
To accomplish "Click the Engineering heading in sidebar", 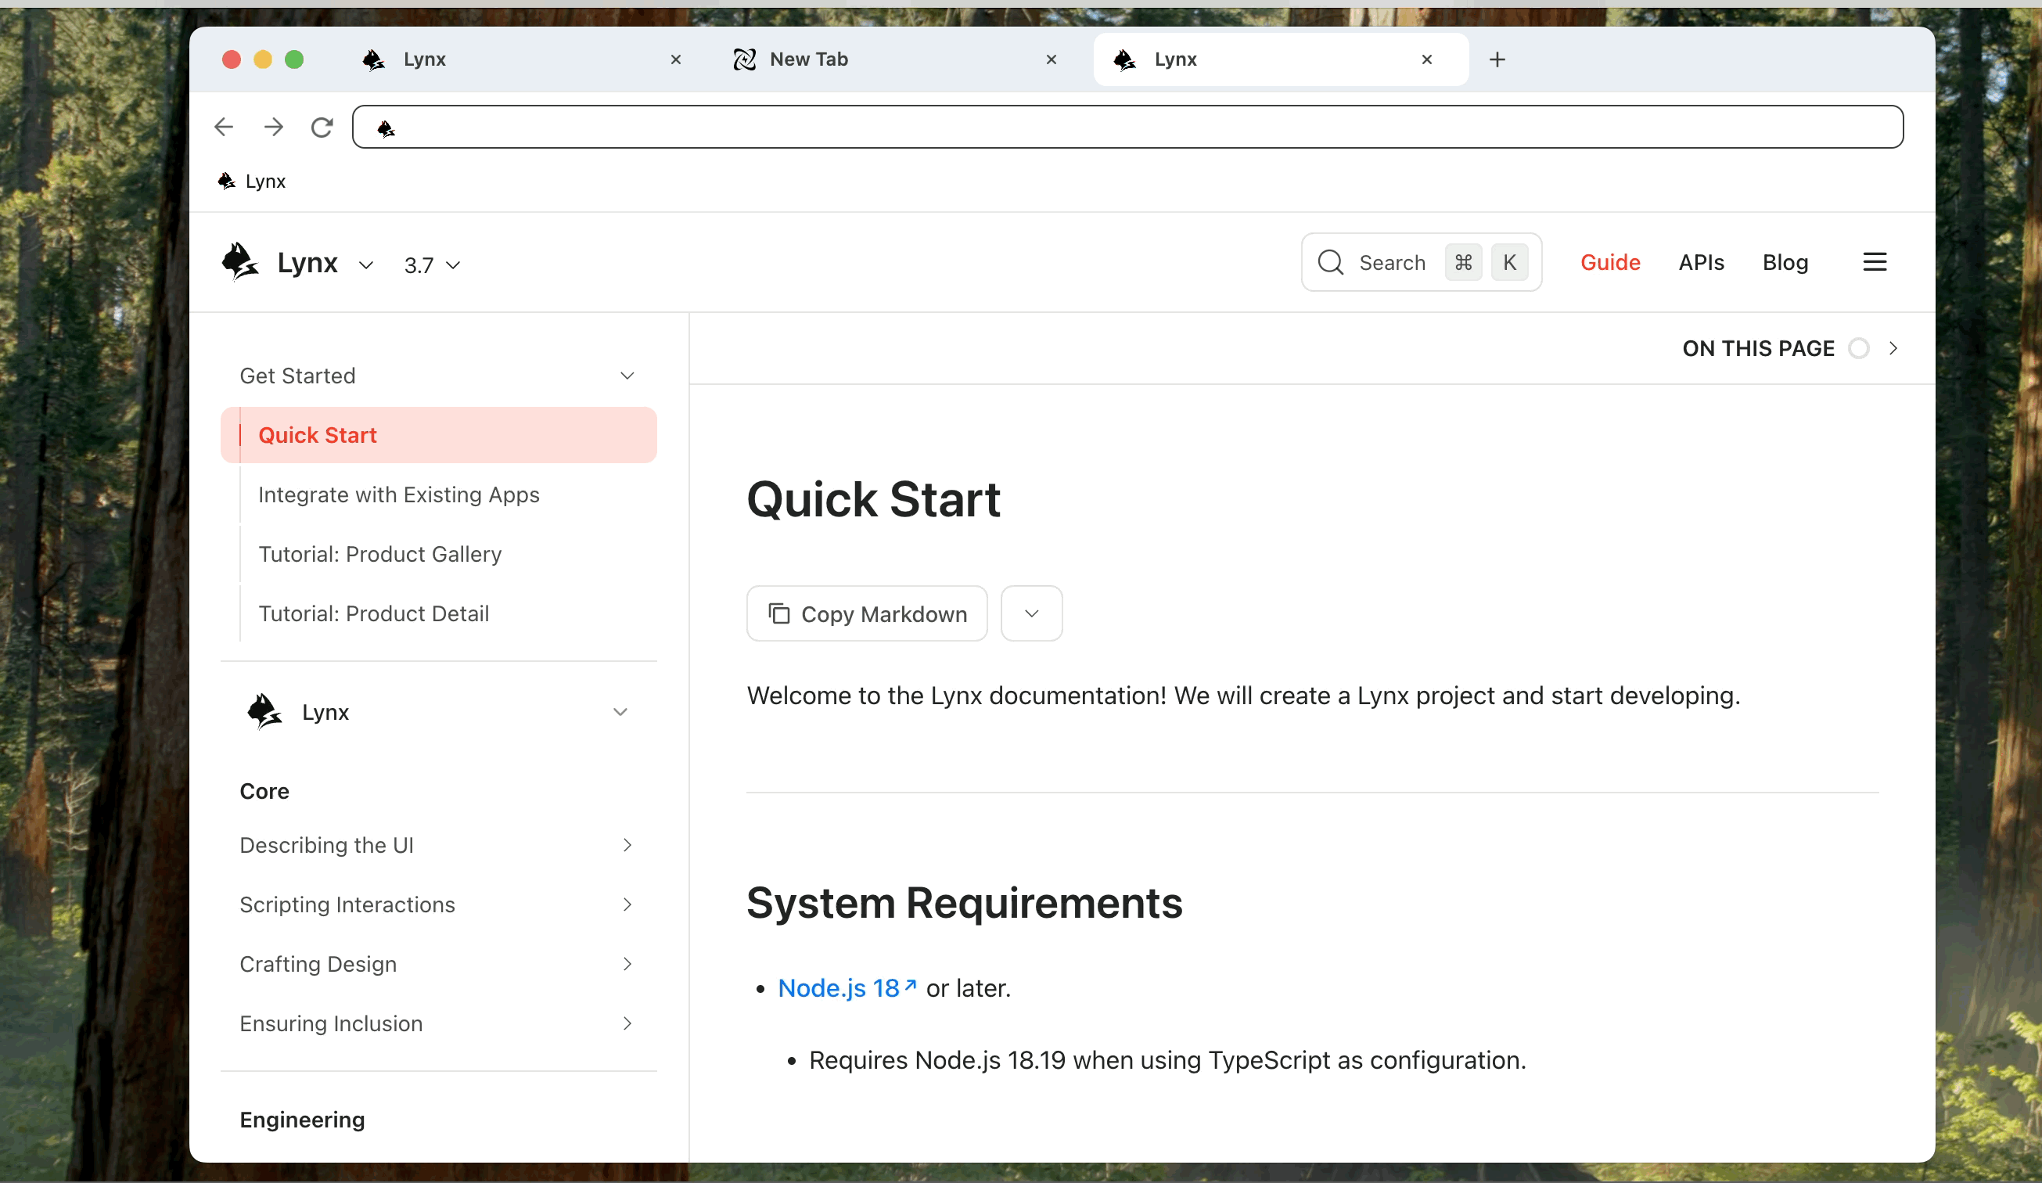I will [302, 1120].
